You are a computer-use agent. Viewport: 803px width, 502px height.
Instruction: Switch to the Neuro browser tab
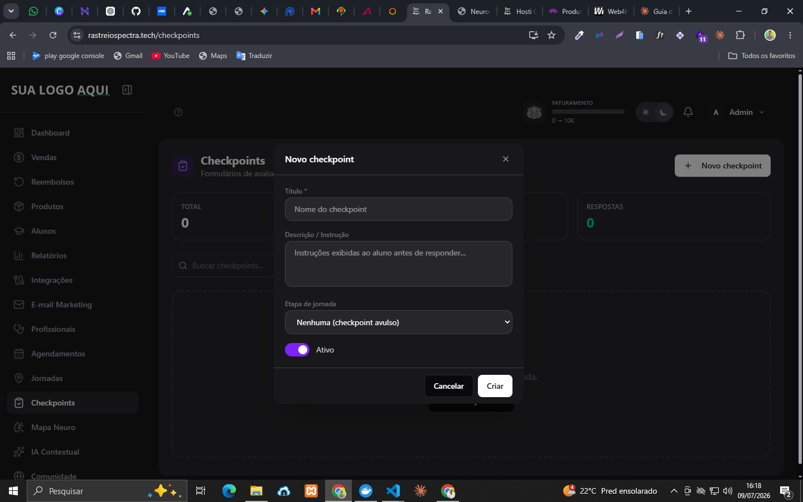[473, 11]
